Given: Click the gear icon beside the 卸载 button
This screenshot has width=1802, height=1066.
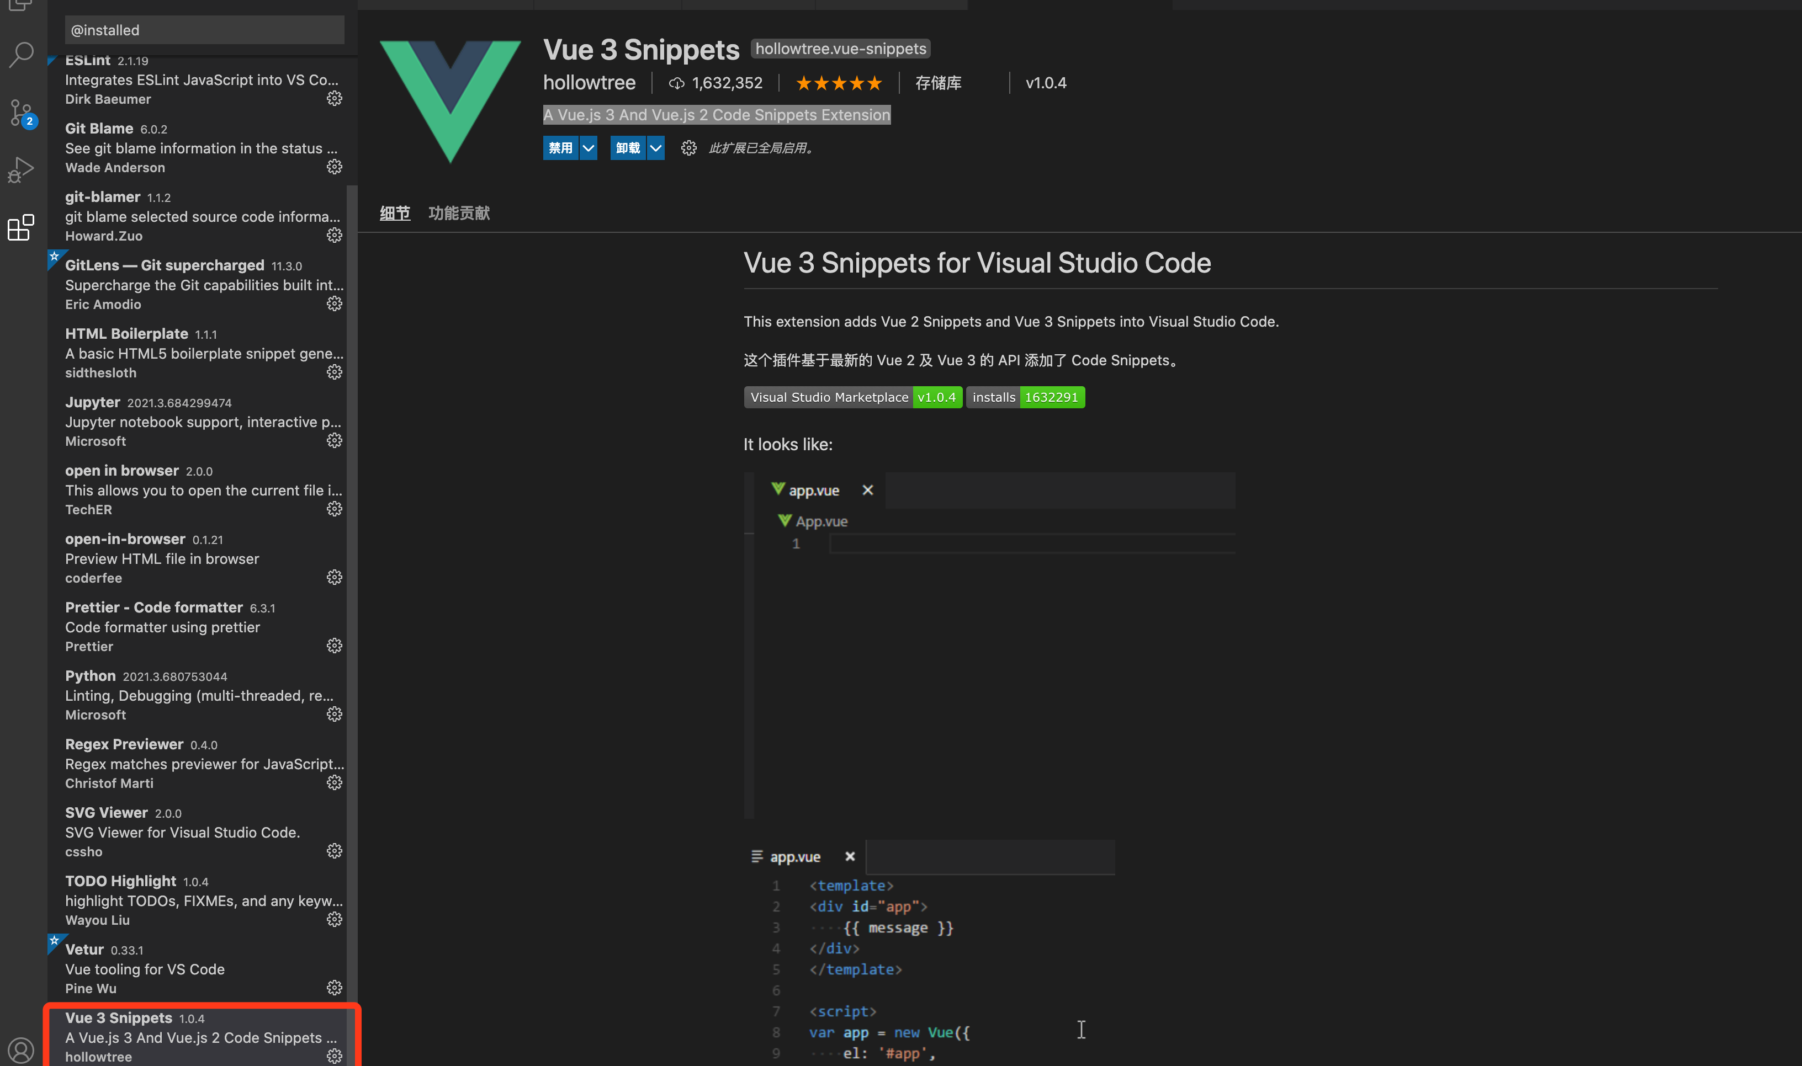Looking at the screenshot, I should pos(688,148).
